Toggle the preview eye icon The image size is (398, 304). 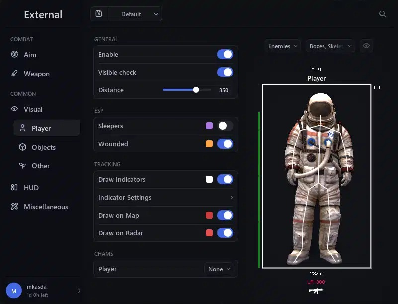click(366, 46)
